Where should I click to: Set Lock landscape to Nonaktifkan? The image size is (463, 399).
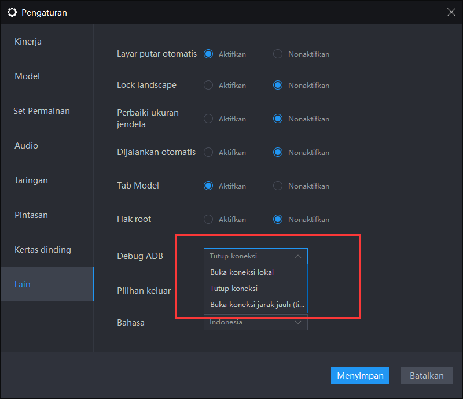(278, 85)
